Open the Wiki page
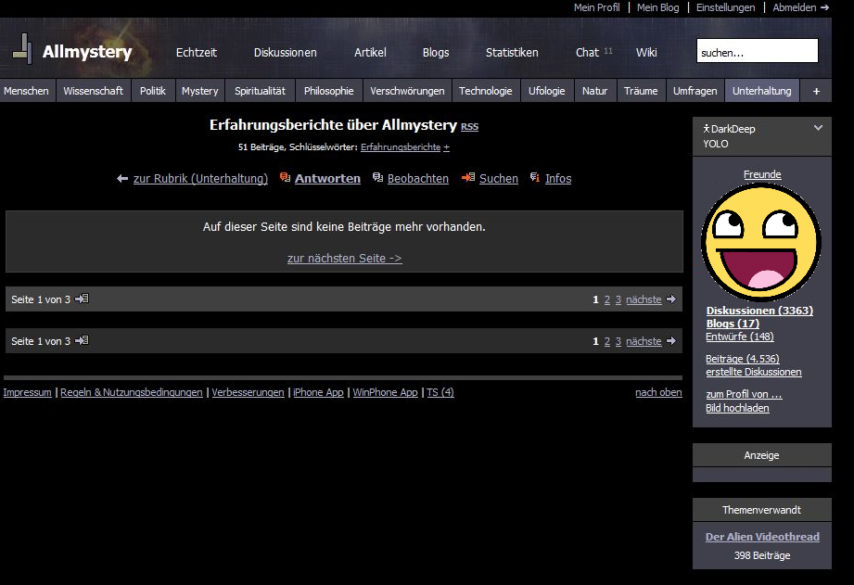 (646, 52)
